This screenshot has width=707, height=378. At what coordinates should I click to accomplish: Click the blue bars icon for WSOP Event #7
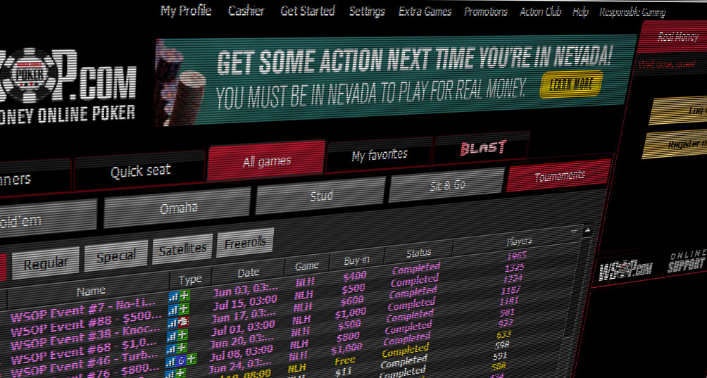click(x=175, y=296)
